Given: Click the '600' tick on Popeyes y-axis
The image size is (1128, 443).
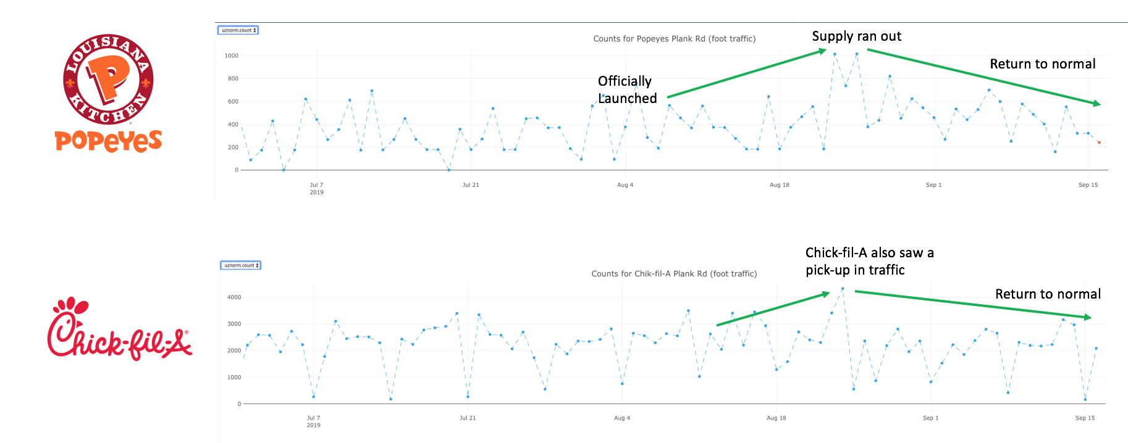Looking at the screenshot, I should [x=233, y=101].
